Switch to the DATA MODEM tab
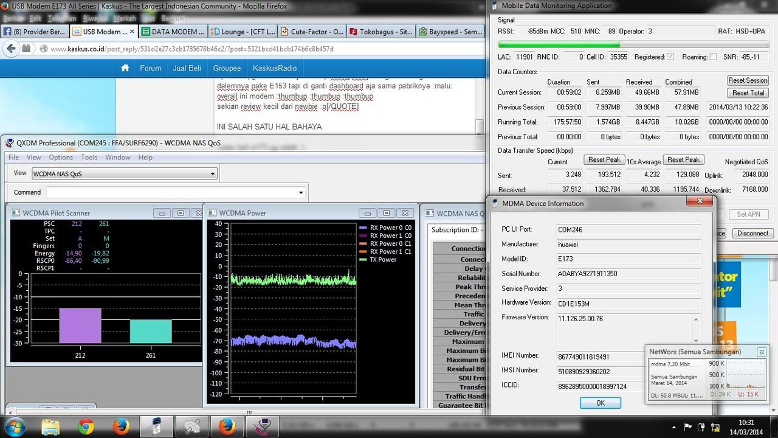This screenshot has width=778, height=438. pos(172,32)
